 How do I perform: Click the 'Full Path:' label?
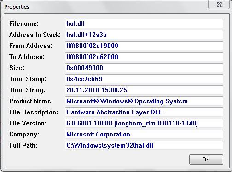click(23, 145)
